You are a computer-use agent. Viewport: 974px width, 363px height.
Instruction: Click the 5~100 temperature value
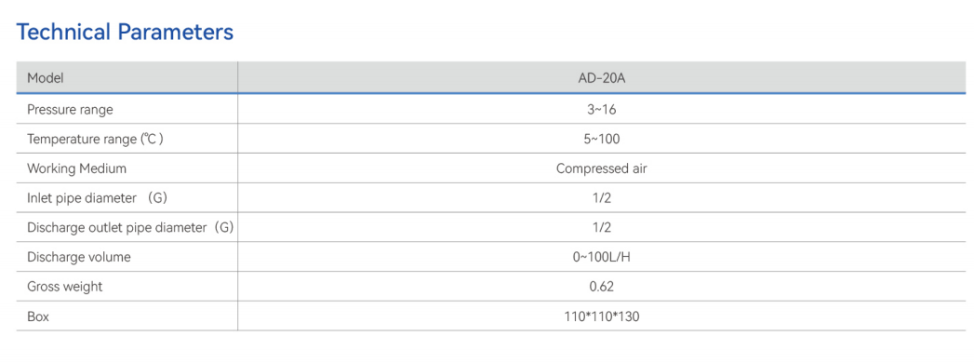[601, 140]
